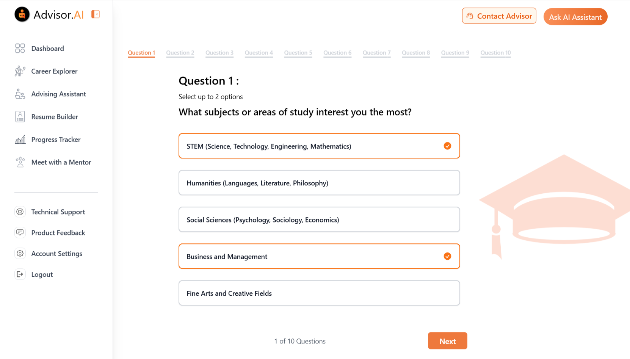This screenshot has width=630, height=359.
Task: Click the Meet with a Mentor icon
Action: (x=20, y=162)
